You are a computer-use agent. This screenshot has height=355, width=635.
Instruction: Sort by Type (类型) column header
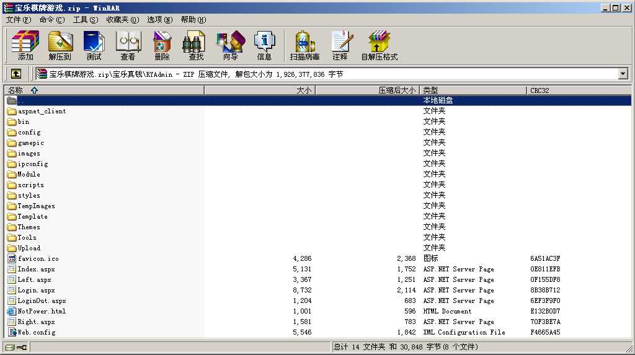[x=473, y=90]
